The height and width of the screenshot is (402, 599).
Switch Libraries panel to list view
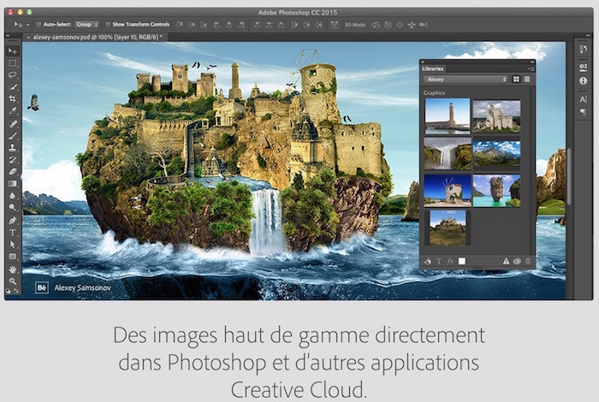527,79
